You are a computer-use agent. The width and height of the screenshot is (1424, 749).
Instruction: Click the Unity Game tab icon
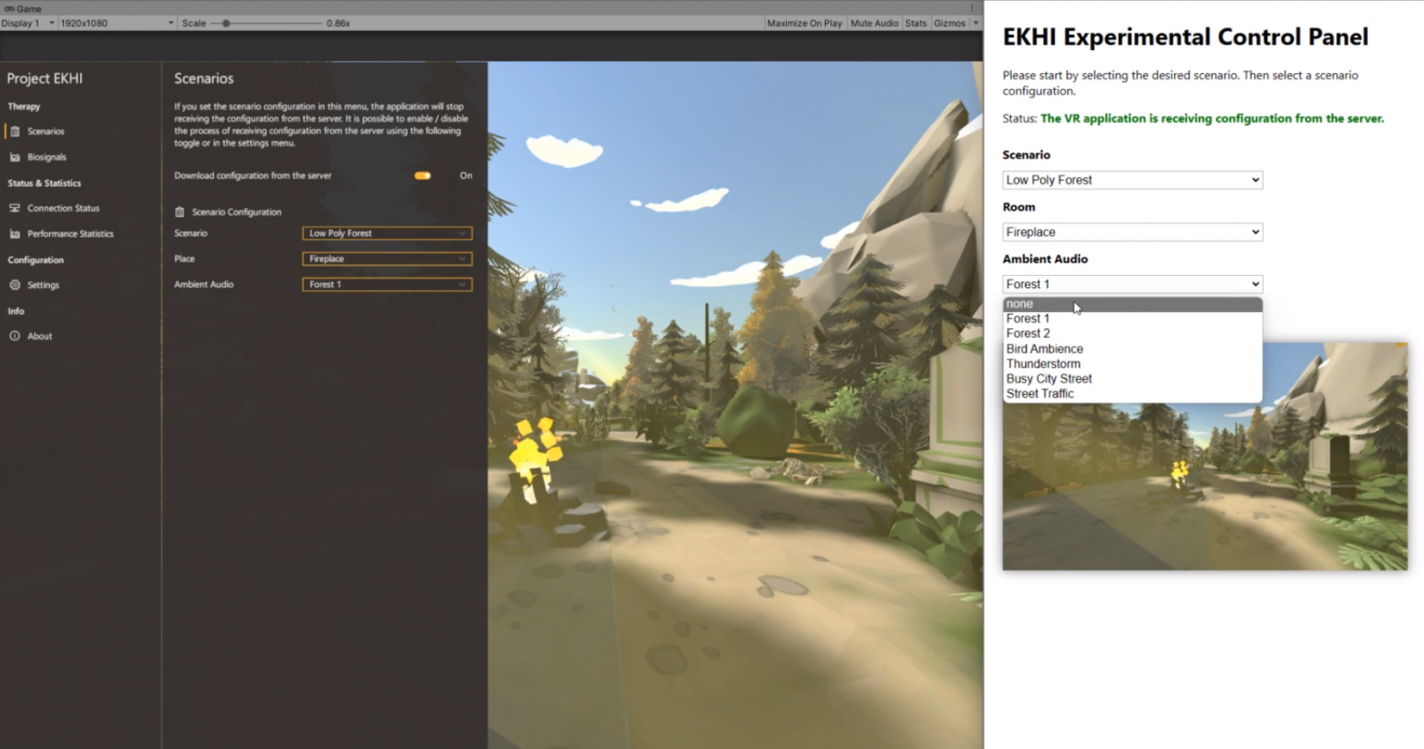(x=9, y=9)
